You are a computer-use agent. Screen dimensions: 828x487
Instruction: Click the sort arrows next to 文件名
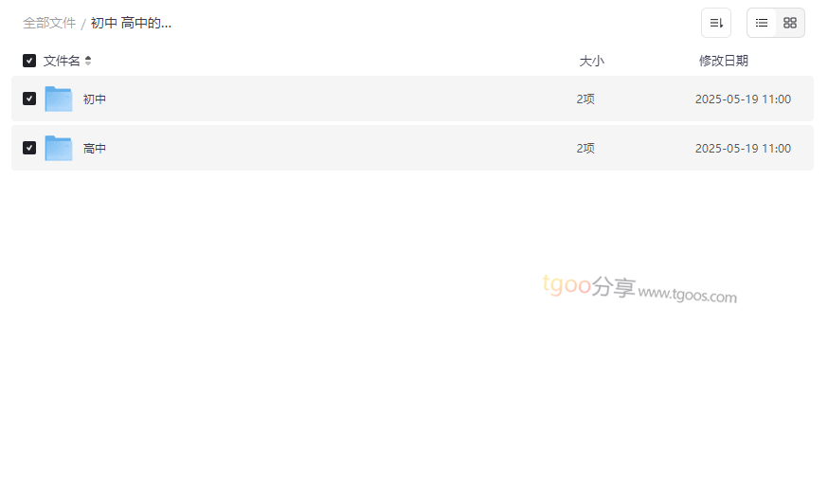(88, 61)
